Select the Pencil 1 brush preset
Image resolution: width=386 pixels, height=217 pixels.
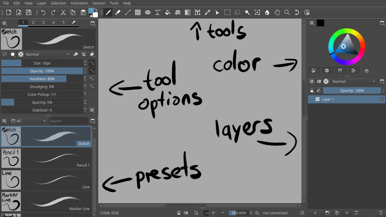click(x=46, y=158)
